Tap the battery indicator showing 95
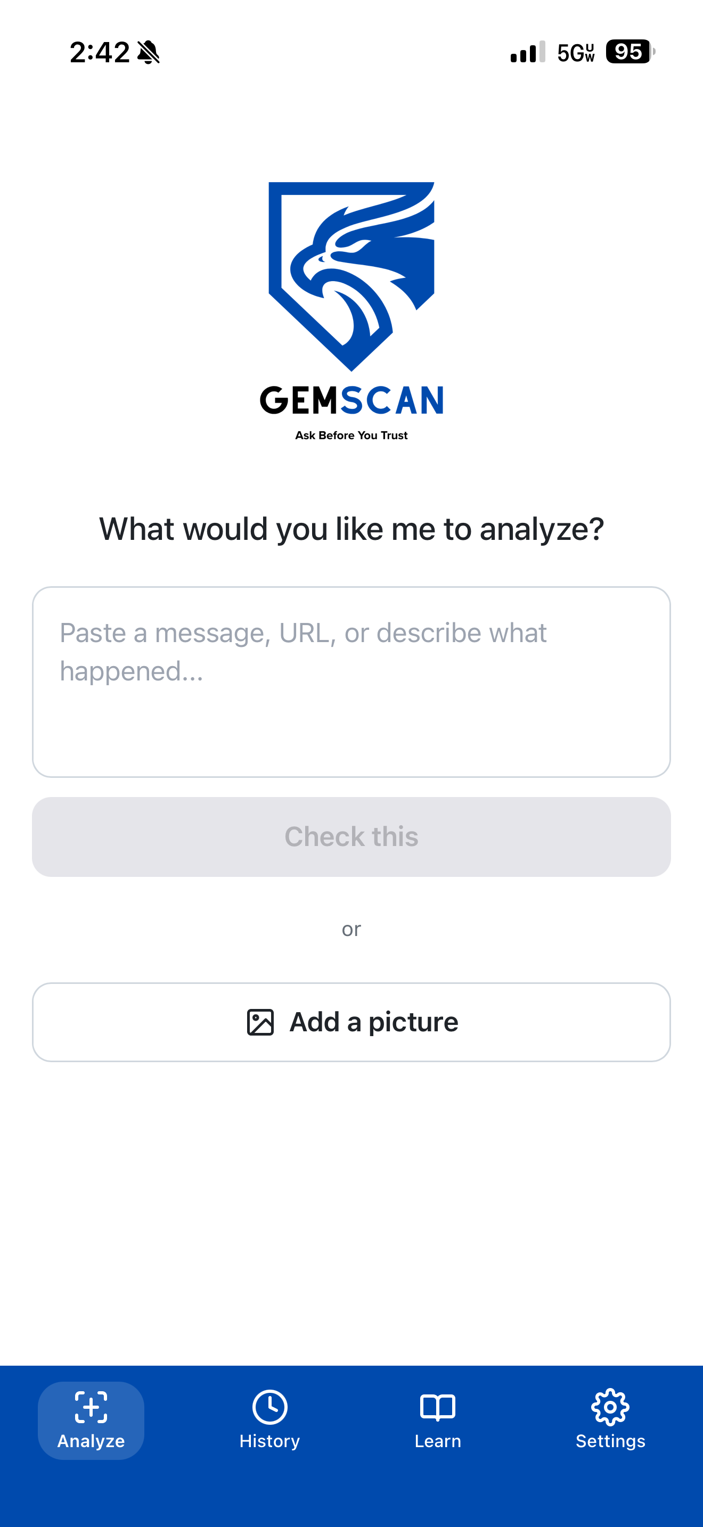The width and height of the screenshot is (703, 1527). (x=630, y=52)
